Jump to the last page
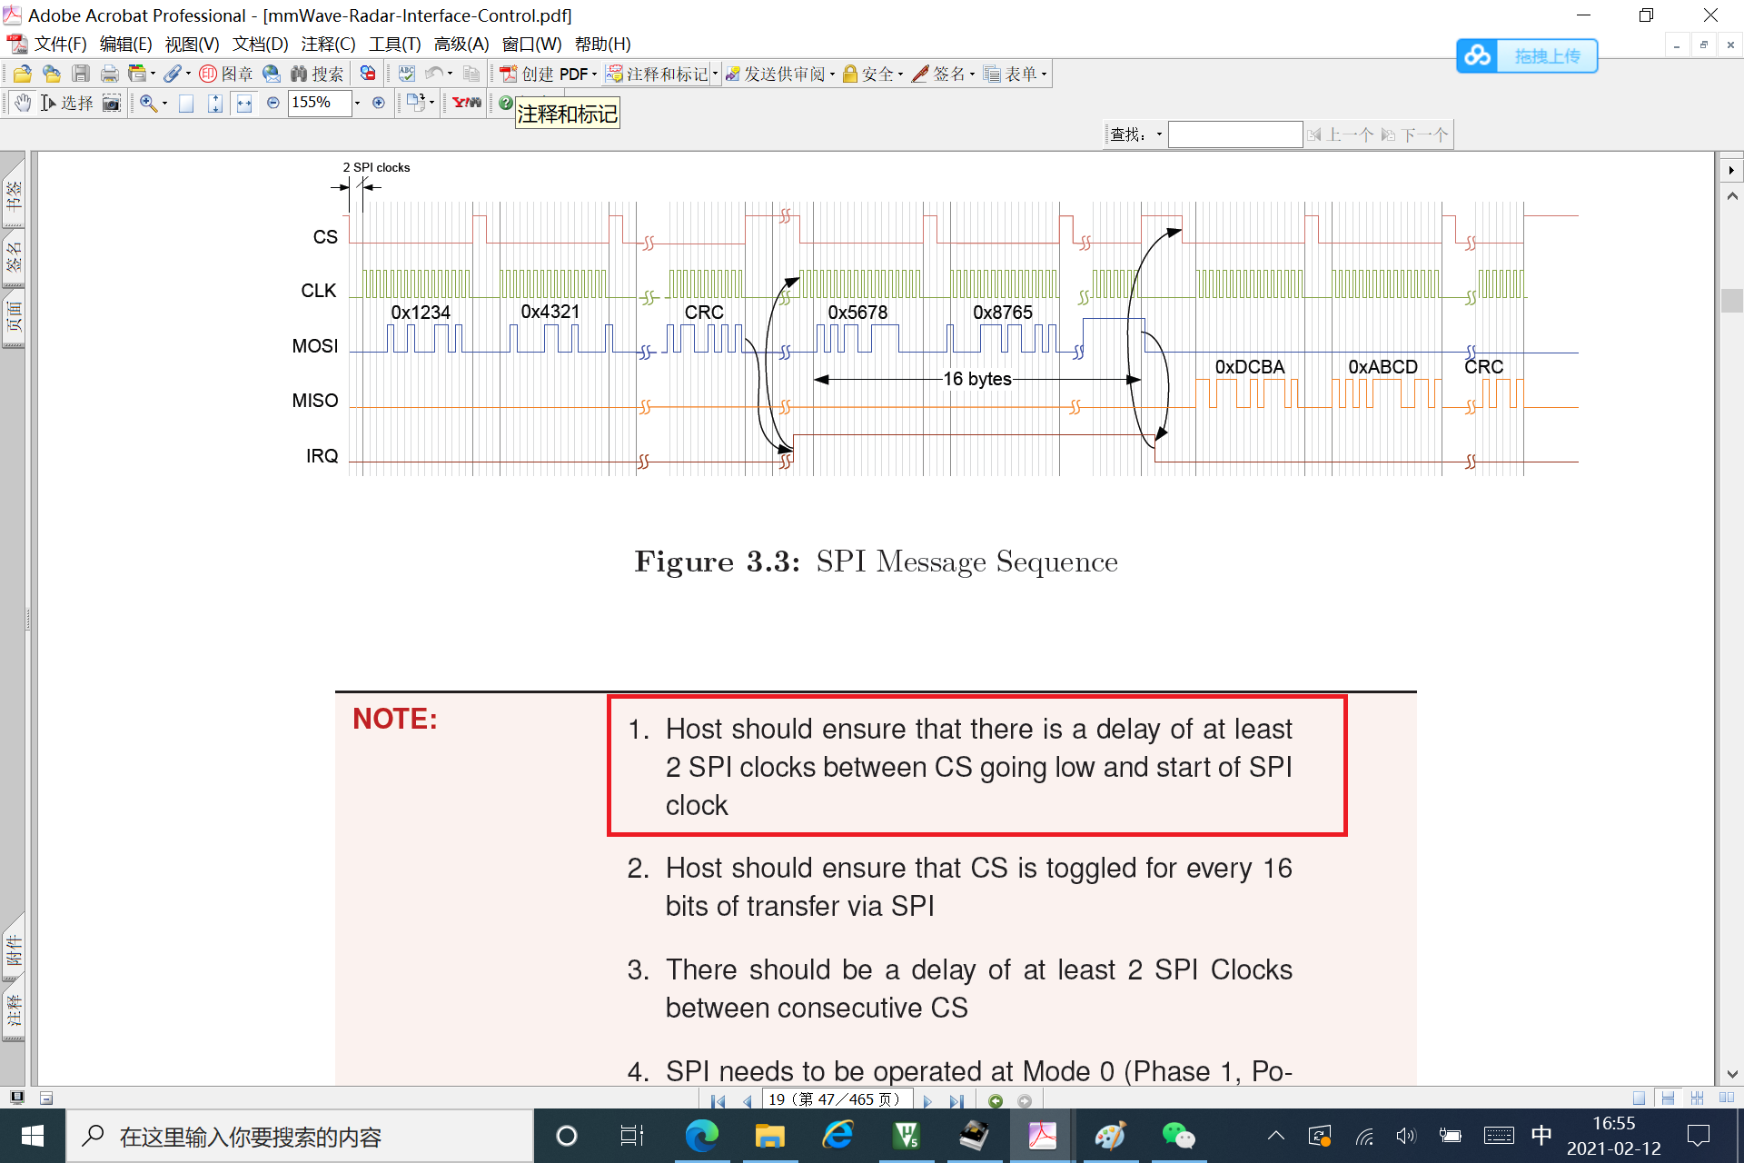 click(x=956, y=1100)
